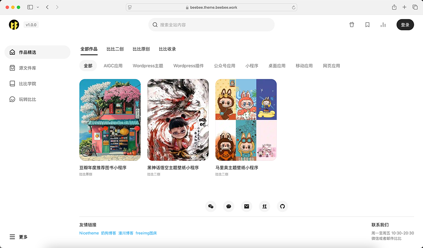Viewport: 423px width, 248px height.
Task: Open title 黑神话悟空主题壁纸小程序
Action: tap(173, 168)
